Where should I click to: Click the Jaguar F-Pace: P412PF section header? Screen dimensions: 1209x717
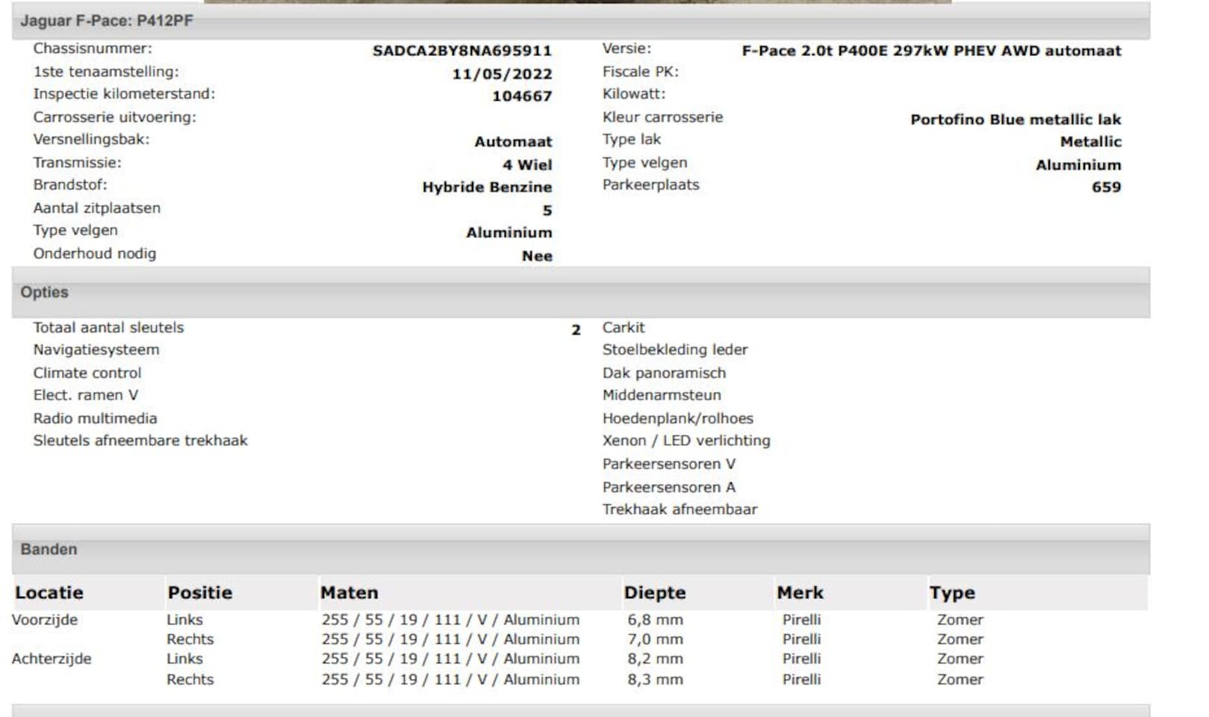[x=107, y=21]
